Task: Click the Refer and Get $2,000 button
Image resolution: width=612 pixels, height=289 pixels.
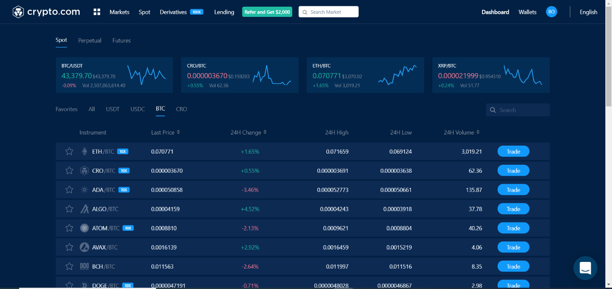Action: (267, 12)
